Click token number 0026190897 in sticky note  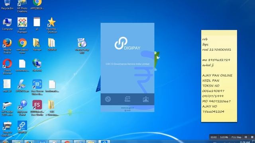(x=213, y=91)
